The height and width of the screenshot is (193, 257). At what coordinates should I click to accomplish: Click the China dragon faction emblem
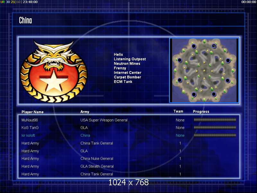pos(54,71)
